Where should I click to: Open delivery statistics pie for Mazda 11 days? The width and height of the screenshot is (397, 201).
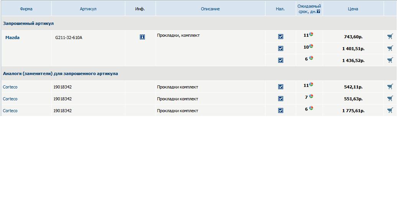point(311,34)
